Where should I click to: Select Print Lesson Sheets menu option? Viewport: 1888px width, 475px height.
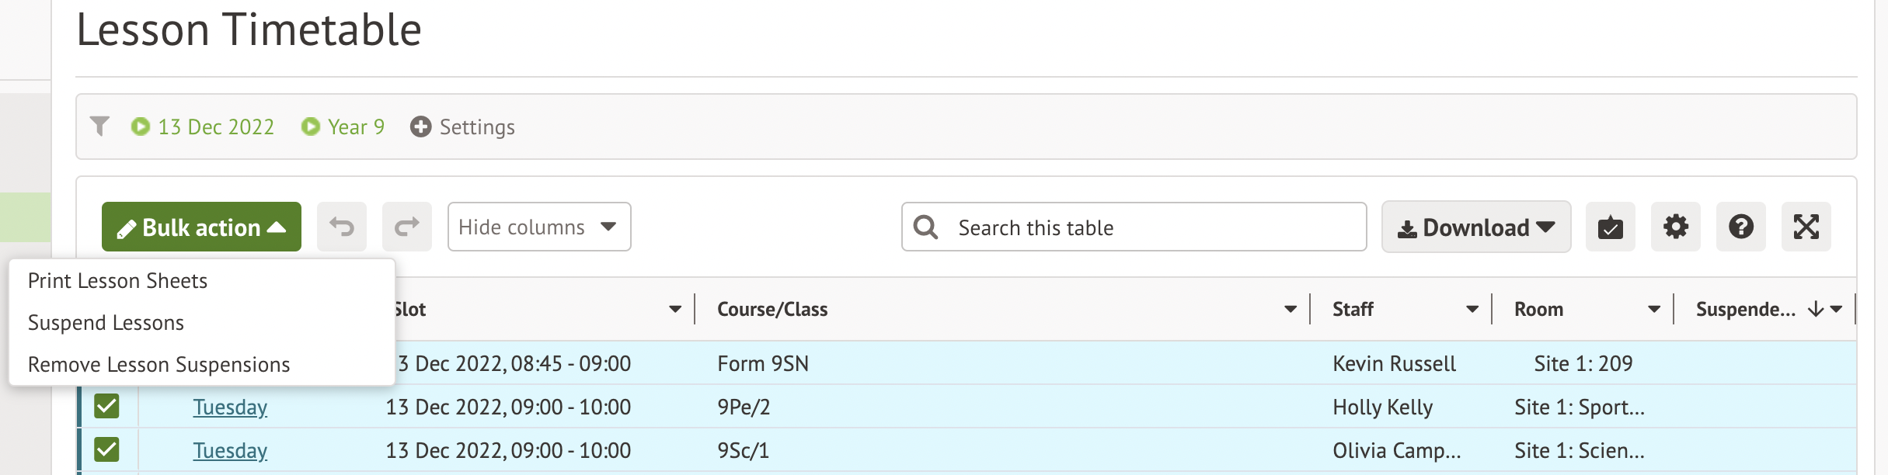coord(117,281)
